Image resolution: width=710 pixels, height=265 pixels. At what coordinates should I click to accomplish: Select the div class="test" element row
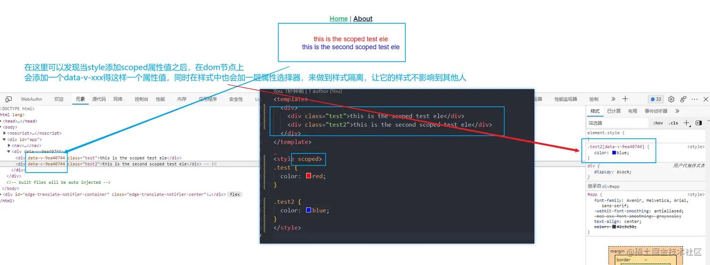pyautogui.click(x=99, y=158)
